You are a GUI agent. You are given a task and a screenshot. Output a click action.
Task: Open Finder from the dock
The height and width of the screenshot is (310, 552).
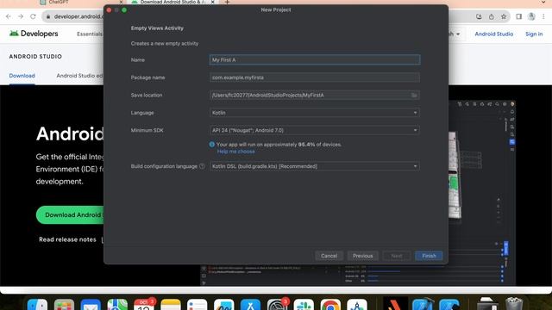tap(37, 304)
